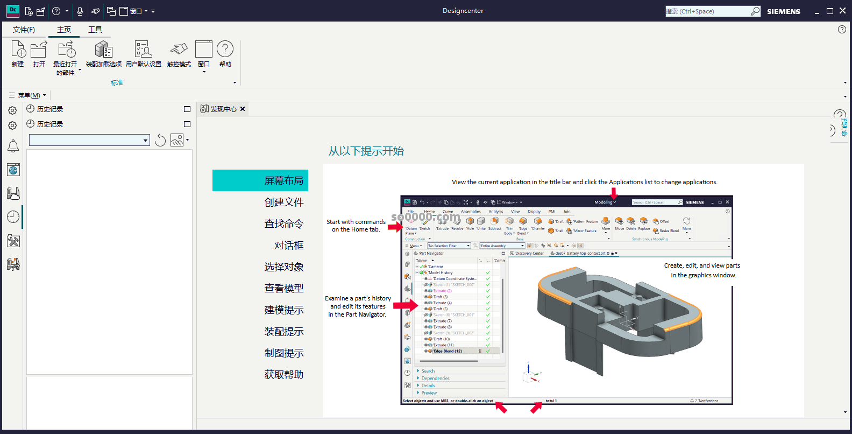The height and width of the screenshot is (434, 852).
Task: Open the ribbon options arrow at ribbon's right edge
Action: tap(845, 82)
